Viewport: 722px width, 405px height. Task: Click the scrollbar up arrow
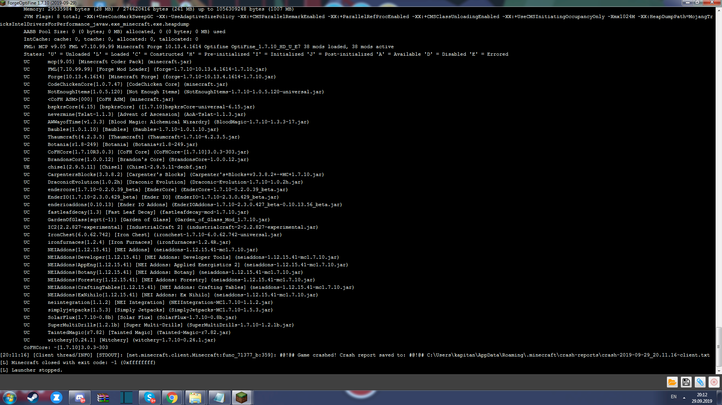719,10
